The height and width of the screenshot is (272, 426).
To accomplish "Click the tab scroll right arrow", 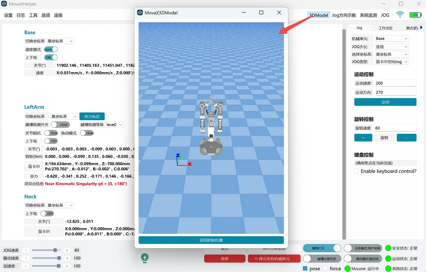I will click(x=421, y=28).
